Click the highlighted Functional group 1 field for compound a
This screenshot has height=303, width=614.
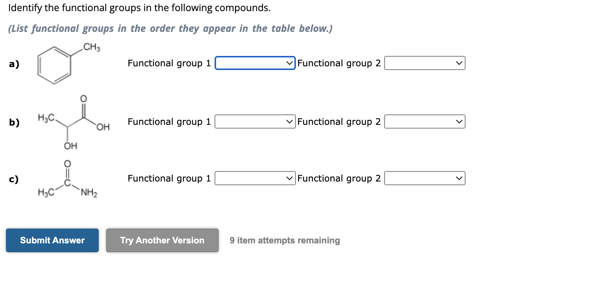pyautogui.click(x=255, y=63)
